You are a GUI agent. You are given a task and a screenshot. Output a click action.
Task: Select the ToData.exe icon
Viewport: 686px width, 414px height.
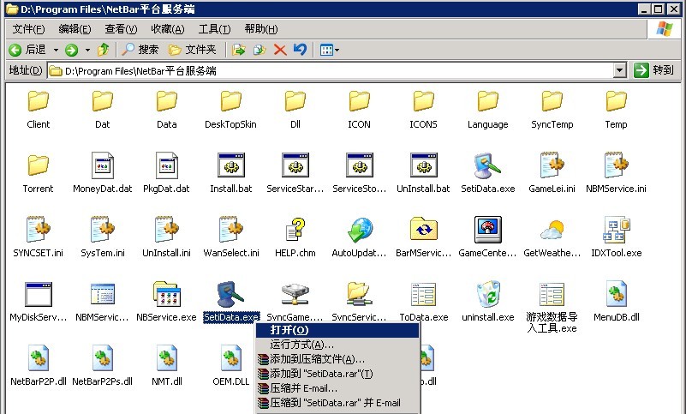point(423,294)
